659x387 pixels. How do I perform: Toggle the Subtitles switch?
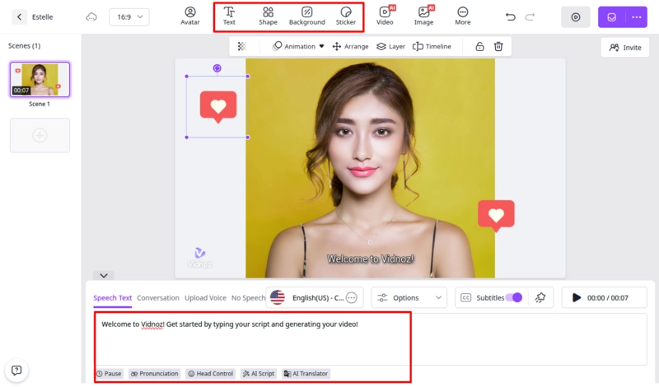pyautogui.click(x=514, y=297)
